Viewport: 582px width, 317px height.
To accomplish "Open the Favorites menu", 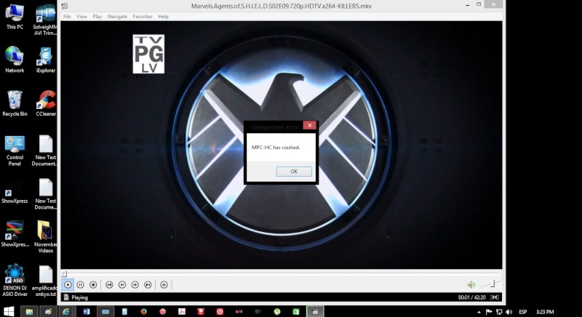I will 143,17.
